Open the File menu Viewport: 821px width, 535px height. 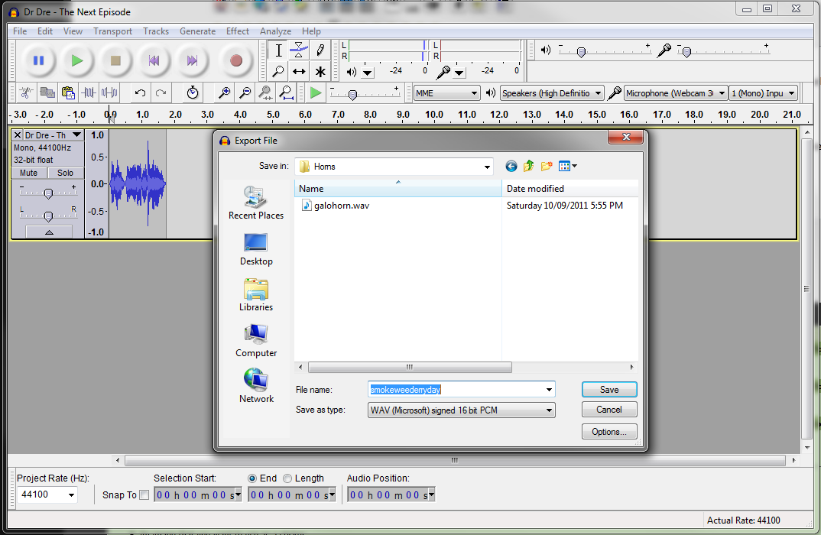click(x=20, y=31)
